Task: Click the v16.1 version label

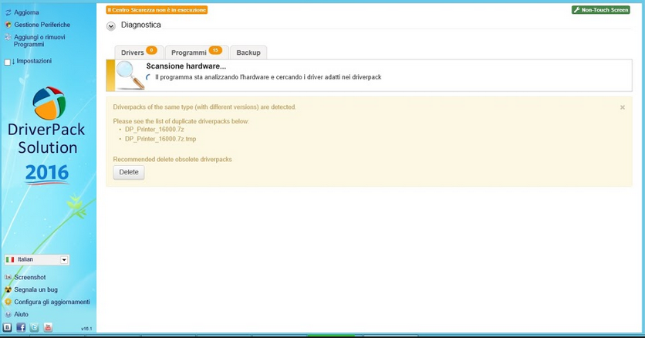Action: click(86, 329)
